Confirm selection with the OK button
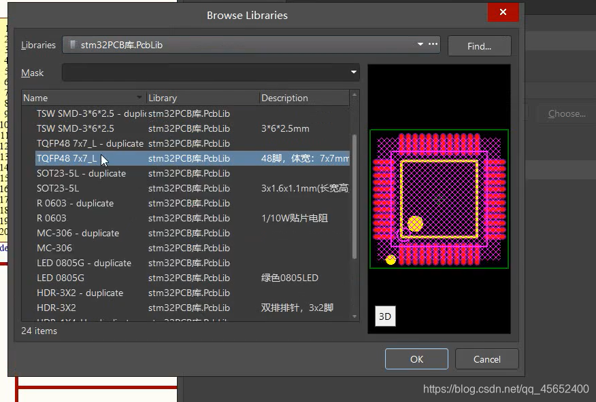Screen dimensions: 596x402 click(416, 359)
